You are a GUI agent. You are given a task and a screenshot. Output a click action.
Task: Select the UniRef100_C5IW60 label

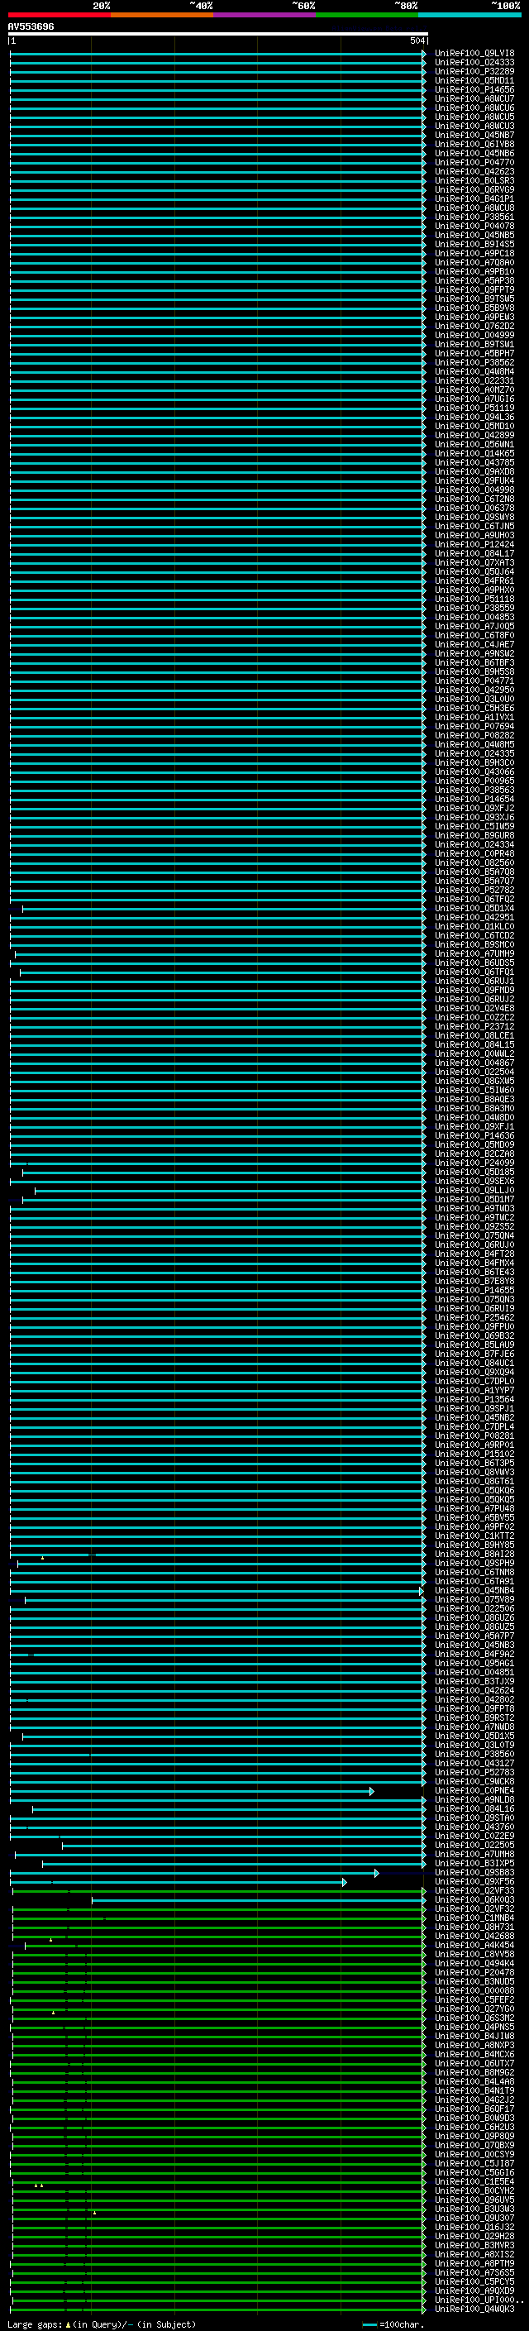(474, 1091)
